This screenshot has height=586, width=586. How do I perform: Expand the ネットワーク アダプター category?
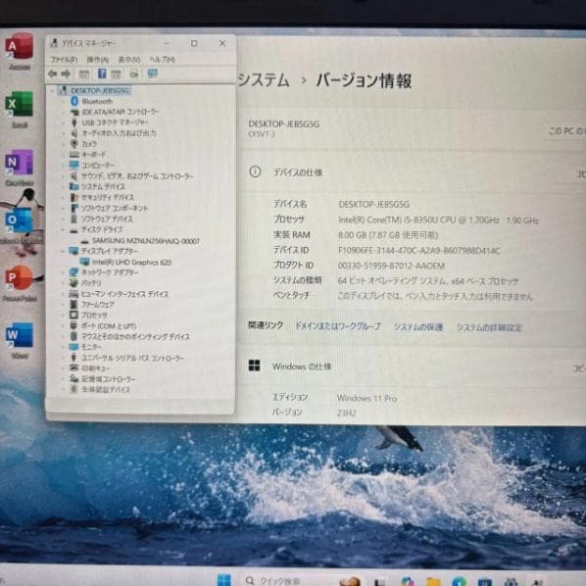tap(63, 272)
